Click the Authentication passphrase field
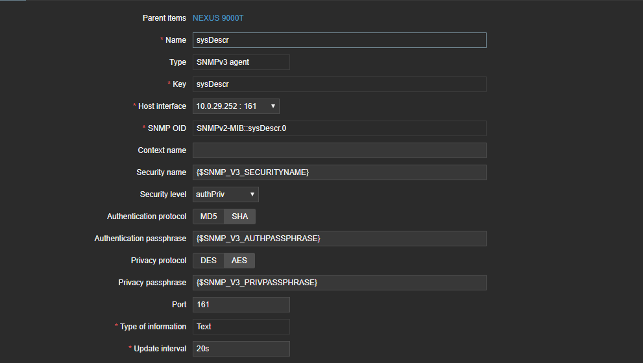The image size is (643, 363). pyautogui.click(x=339, y=239)
